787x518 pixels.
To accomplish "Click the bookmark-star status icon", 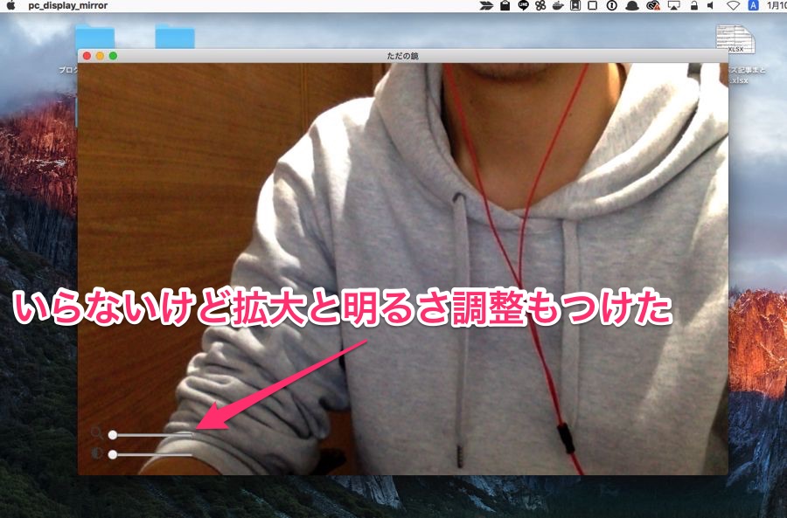I will coord(575,5).
